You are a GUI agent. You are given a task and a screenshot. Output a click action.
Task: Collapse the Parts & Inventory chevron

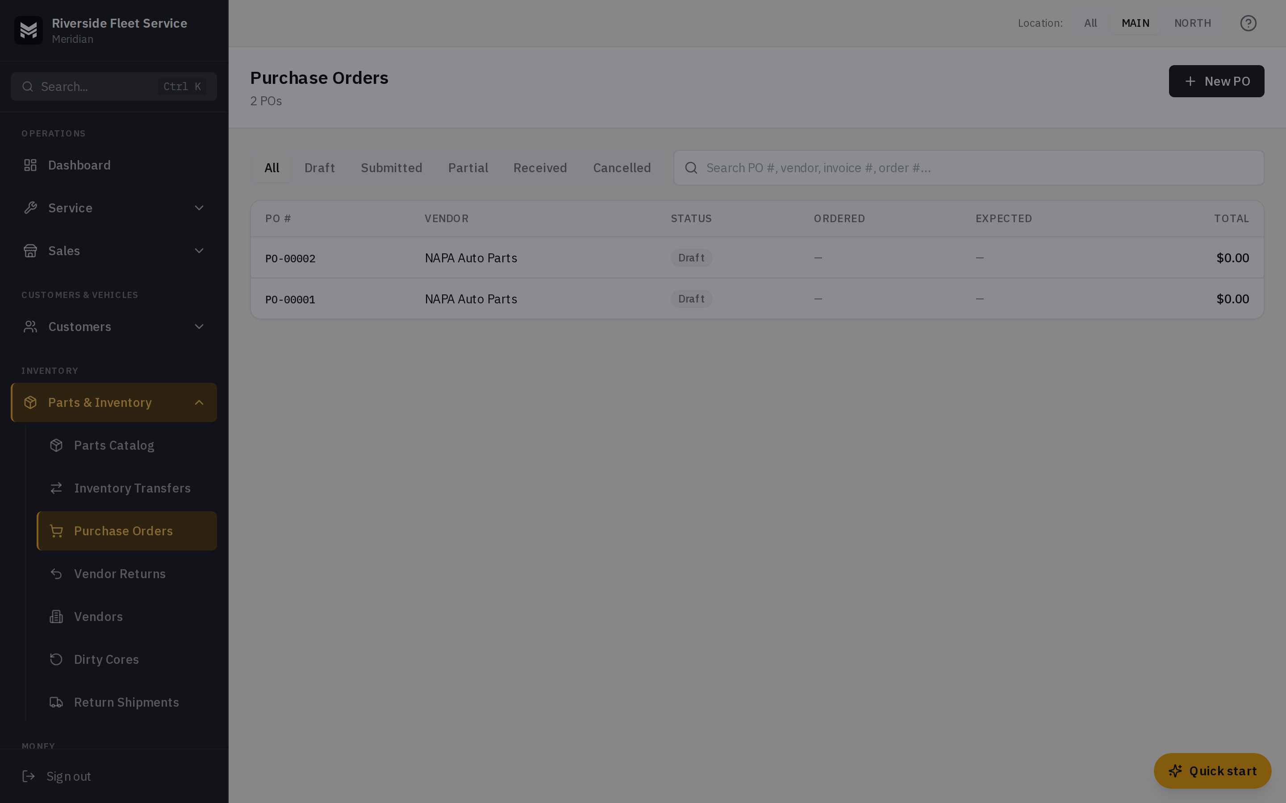[x=199, y=402]
